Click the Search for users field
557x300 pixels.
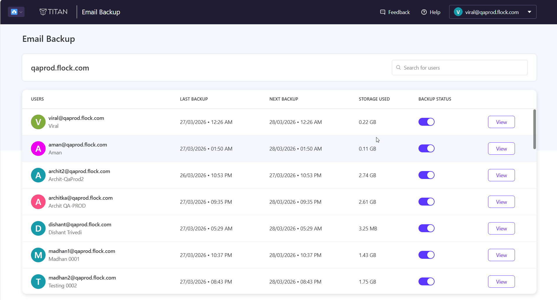coord(460,68)
